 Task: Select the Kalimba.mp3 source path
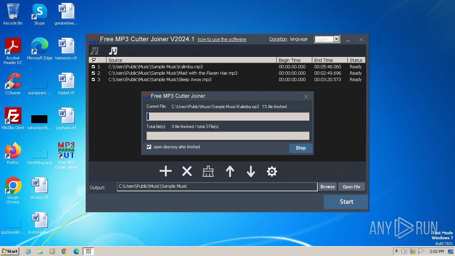156,66
